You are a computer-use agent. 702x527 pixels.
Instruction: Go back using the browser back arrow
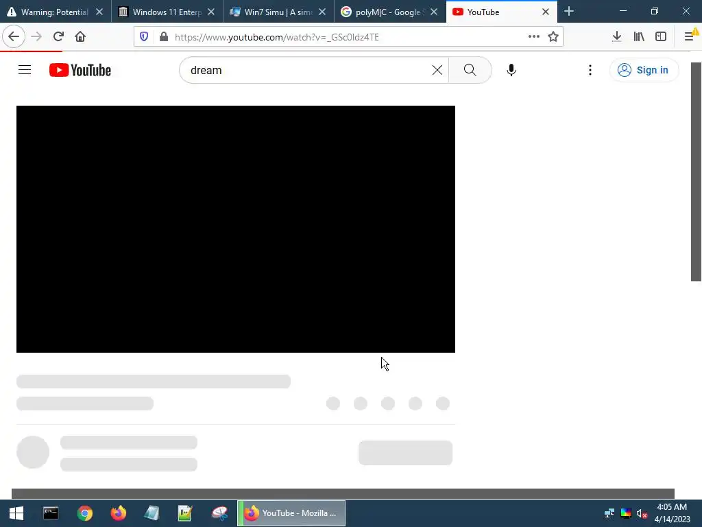pyautogui.click(x=14, y=36)
